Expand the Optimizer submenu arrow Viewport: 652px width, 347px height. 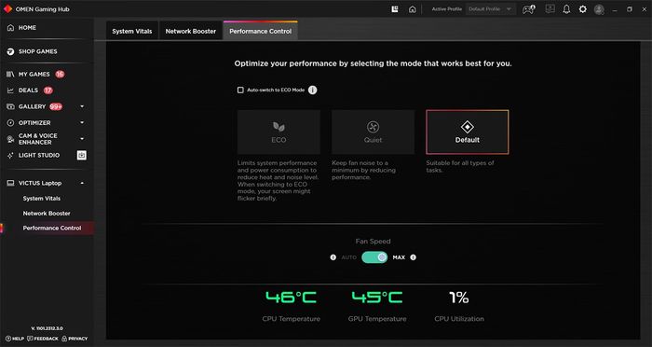click(82, 122)
